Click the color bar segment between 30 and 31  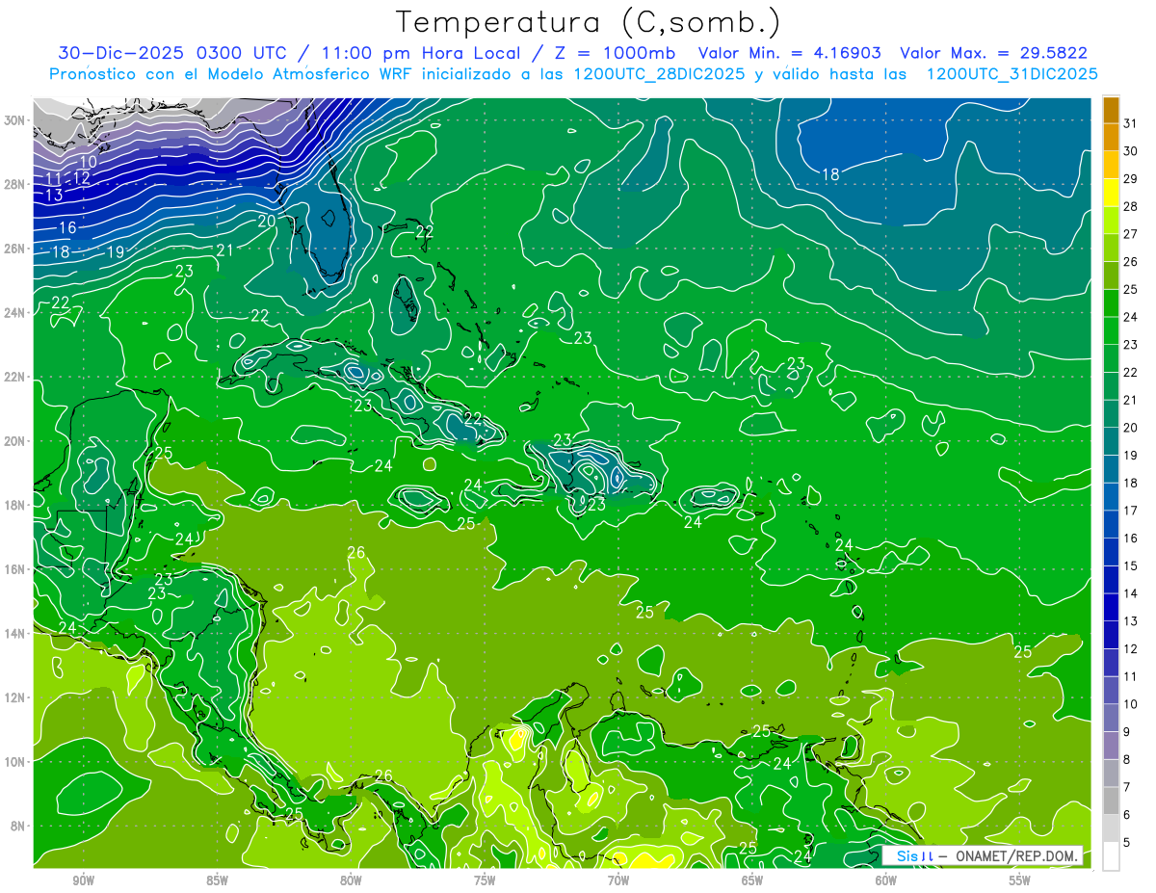click(1111, 138)
